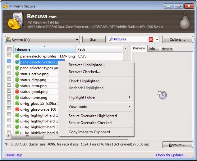Click status dot of pane-selector-restore file
The height and width of the screenshot is (161, 197).
click(17, 62)
